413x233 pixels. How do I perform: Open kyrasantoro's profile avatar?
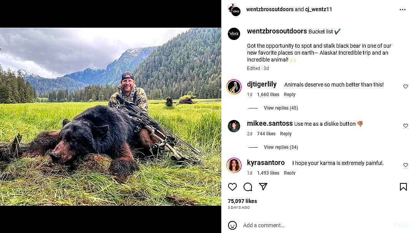(x=234, y=165)
